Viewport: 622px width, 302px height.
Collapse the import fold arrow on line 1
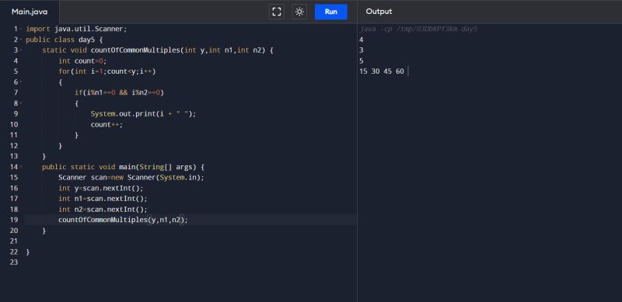(21, 29)
